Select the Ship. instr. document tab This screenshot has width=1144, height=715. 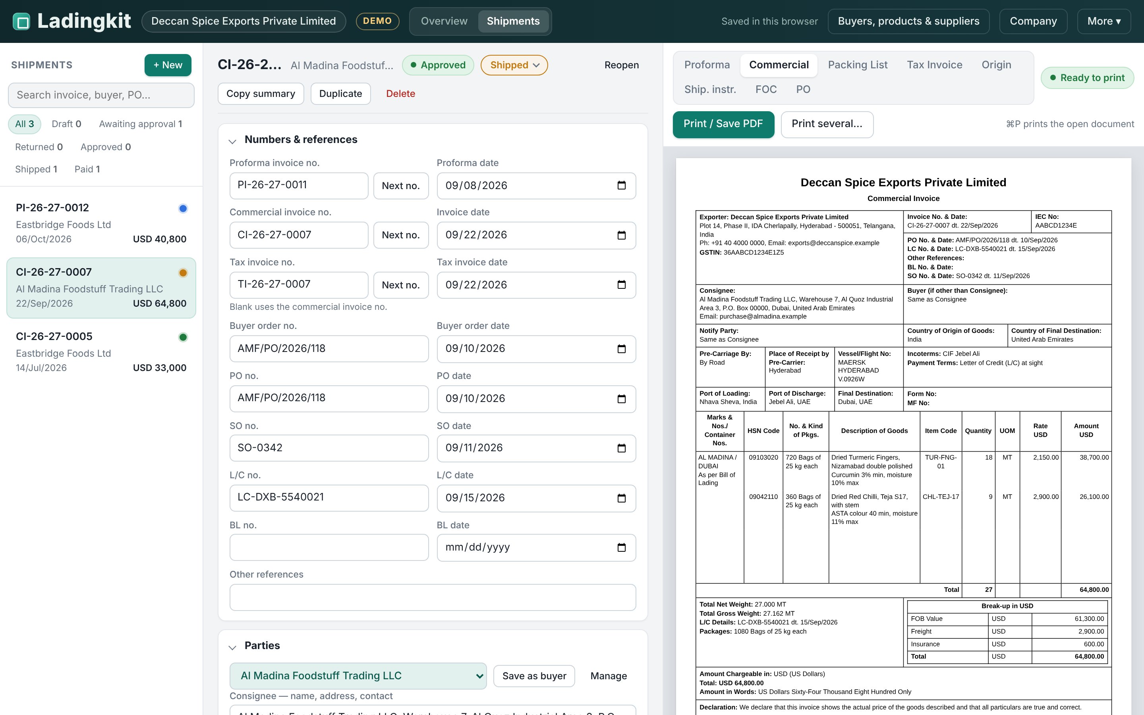pos(710,89)
